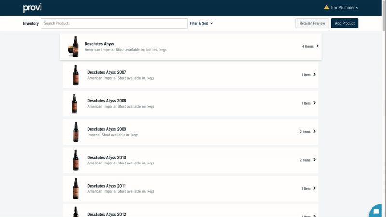
Task: Open the Deschutes Abyss 2008 title
Action: 107,101
